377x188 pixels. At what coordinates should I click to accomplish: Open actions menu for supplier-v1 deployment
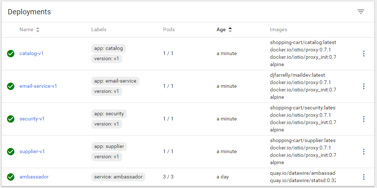pyautogui.click(x=363, y=152)
